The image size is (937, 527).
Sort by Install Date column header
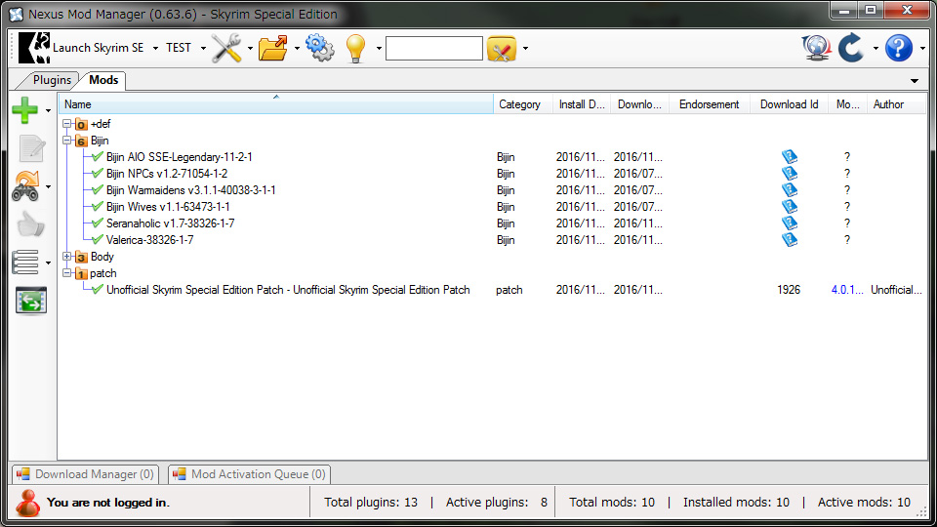(582, 104)
